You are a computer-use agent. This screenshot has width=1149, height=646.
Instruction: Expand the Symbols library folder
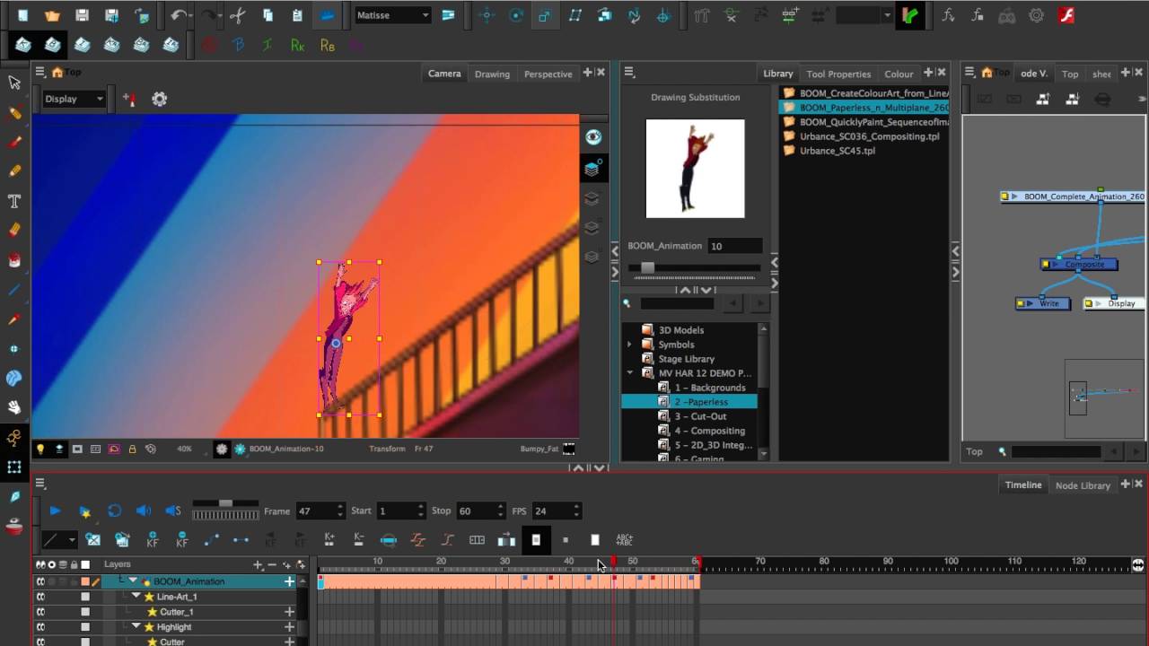coord(629,345)
